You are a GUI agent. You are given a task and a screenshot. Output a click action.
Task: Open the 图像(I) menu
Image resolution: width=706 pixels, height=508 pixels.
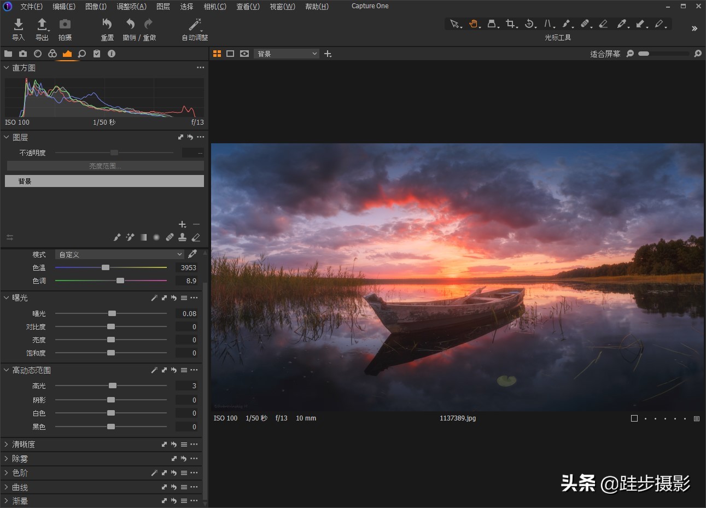click(96, 7)
